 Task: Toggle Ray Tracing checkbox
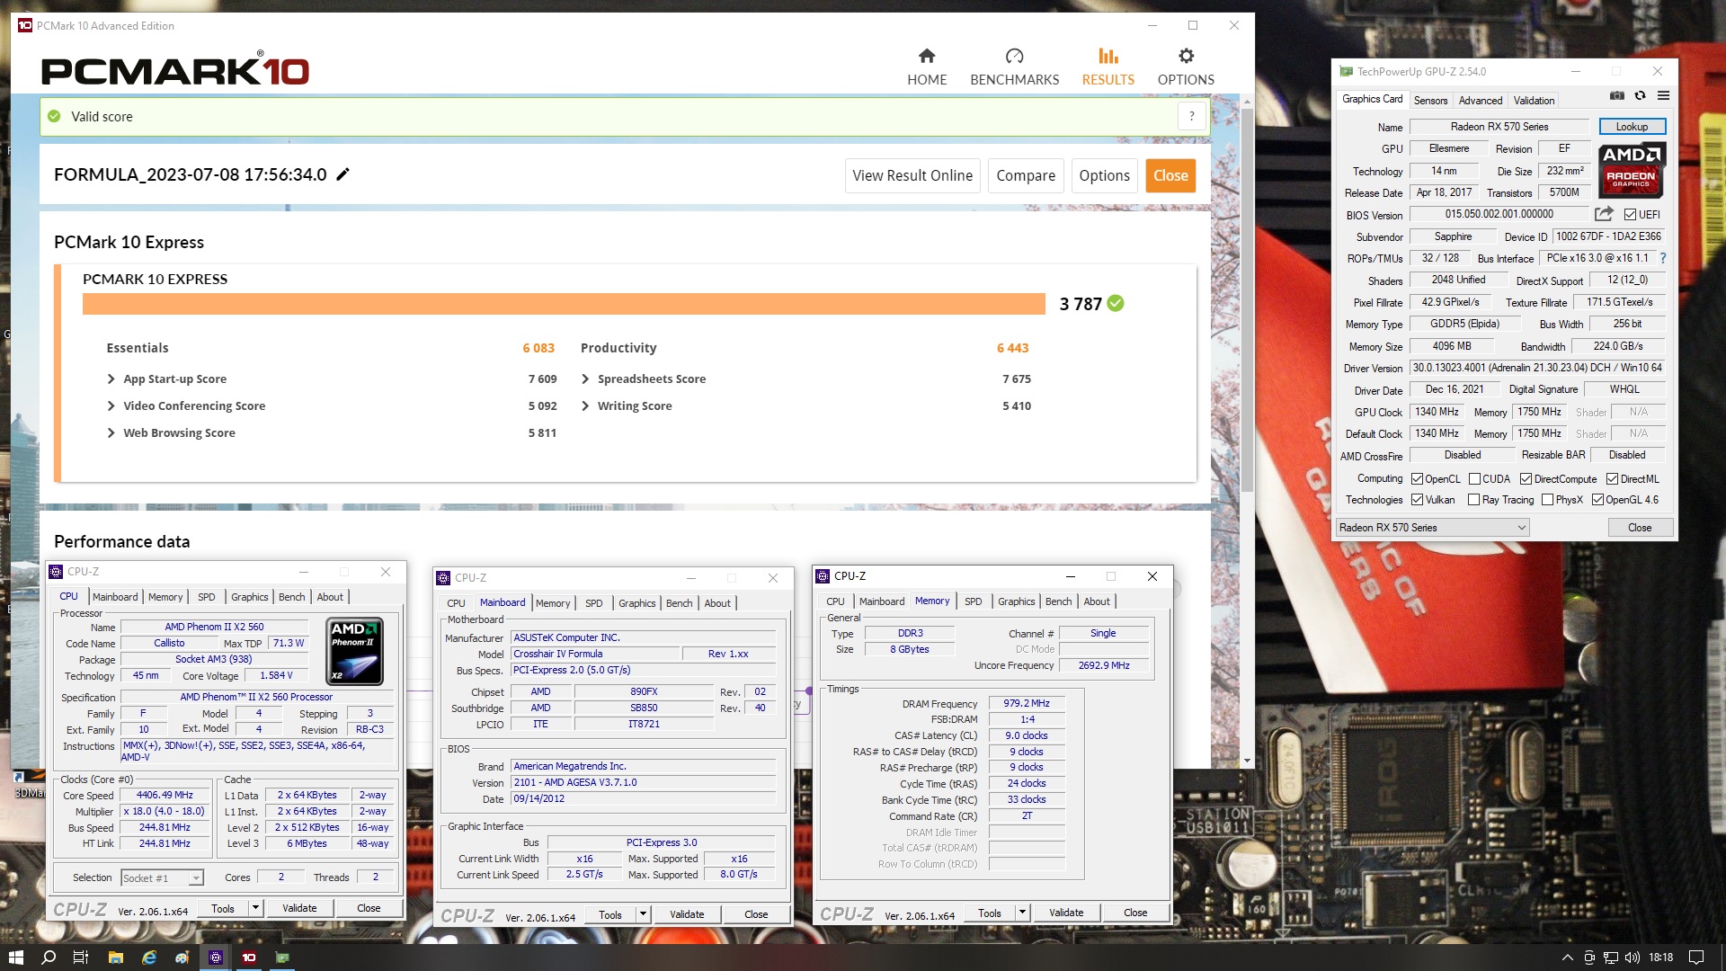[1473, 500]
